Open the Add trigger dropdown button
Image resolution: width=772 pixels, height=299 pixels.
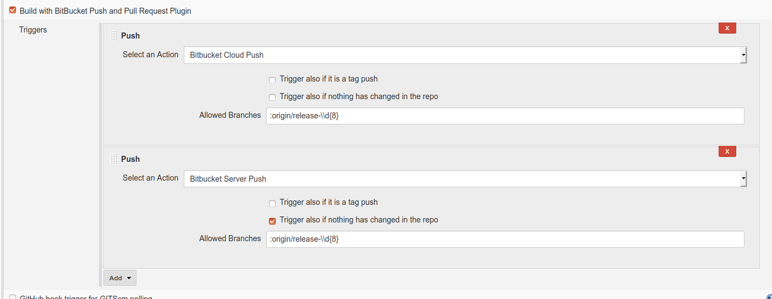[120, 278]
